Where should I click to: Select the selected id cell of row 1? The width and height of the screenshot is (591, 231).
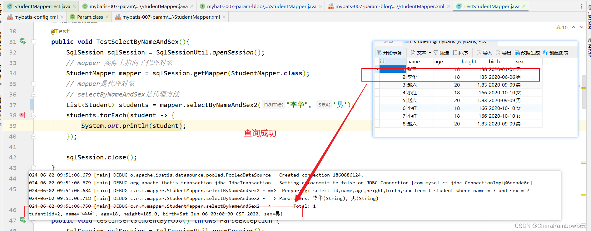pyautogui.click(x=393, y=69)
